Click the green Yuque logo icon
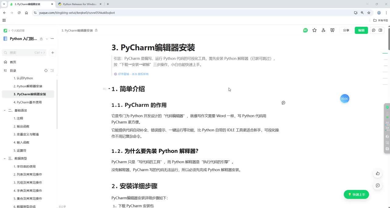The image size is (390, 208). pos(5,31)
